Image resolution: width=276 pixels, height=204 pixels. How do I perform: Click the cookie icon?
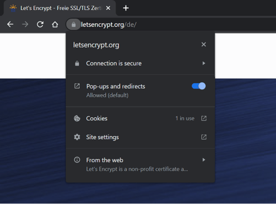click(x=77, y=119)
